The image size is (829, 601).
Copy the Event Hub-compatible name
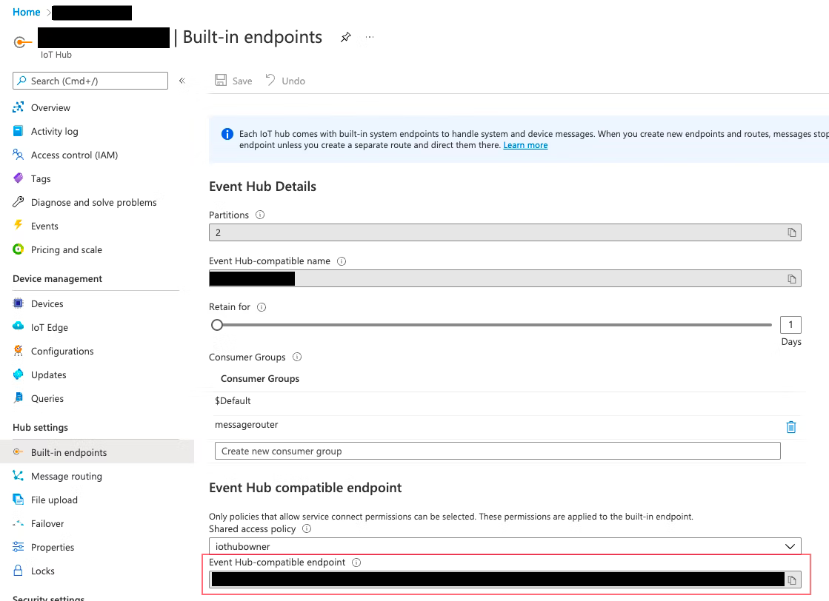(791, 279)
